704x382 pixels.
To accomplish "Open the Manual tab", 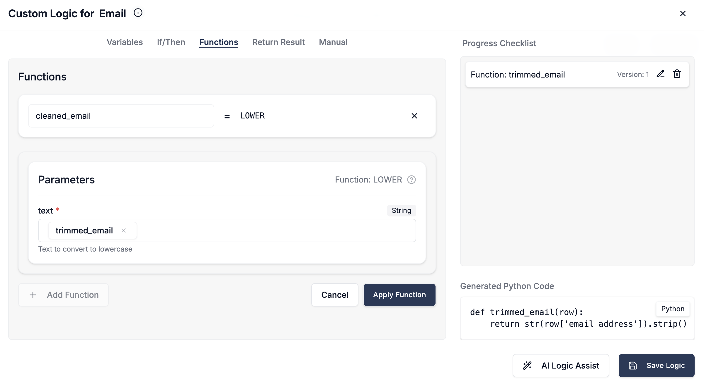I will pyautogui.click(x=333, y=42).
